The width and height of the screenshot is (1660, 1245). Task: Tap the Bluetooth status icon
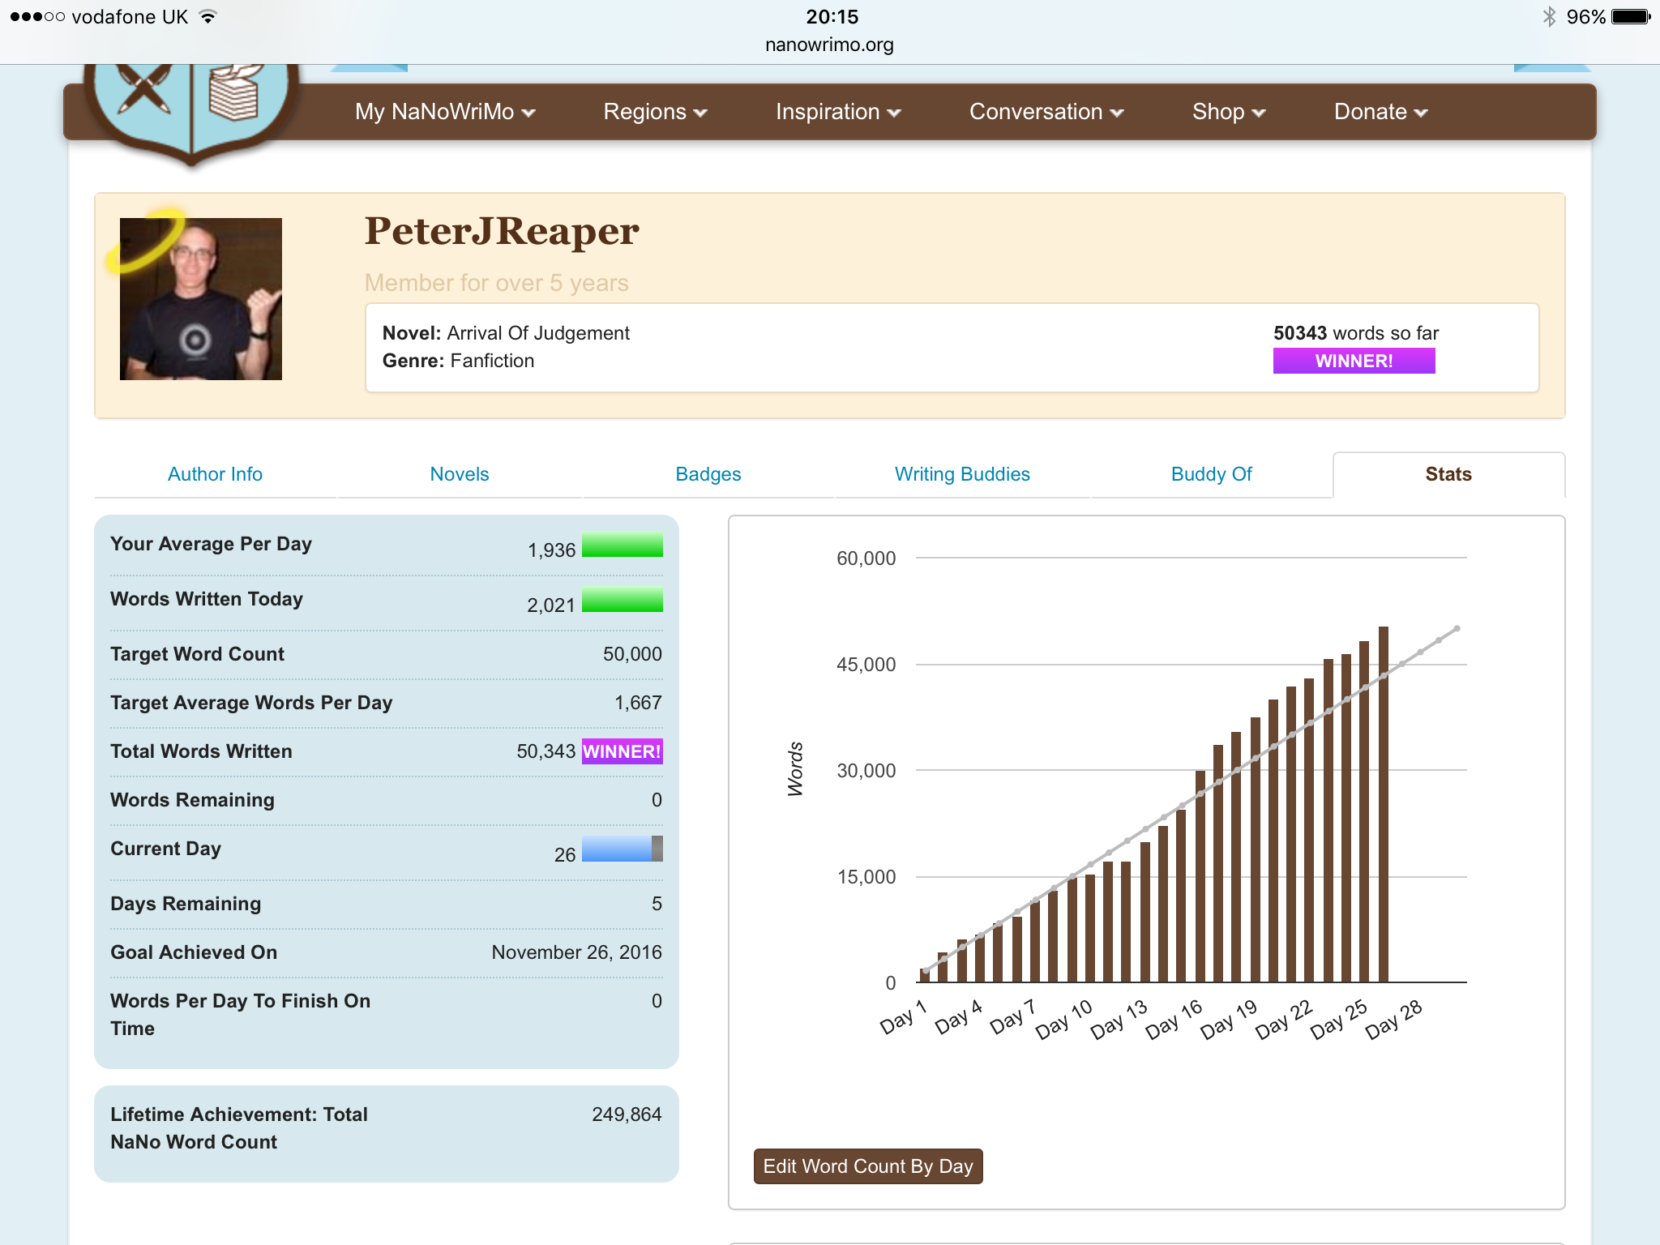click(x=1549, y=16)
